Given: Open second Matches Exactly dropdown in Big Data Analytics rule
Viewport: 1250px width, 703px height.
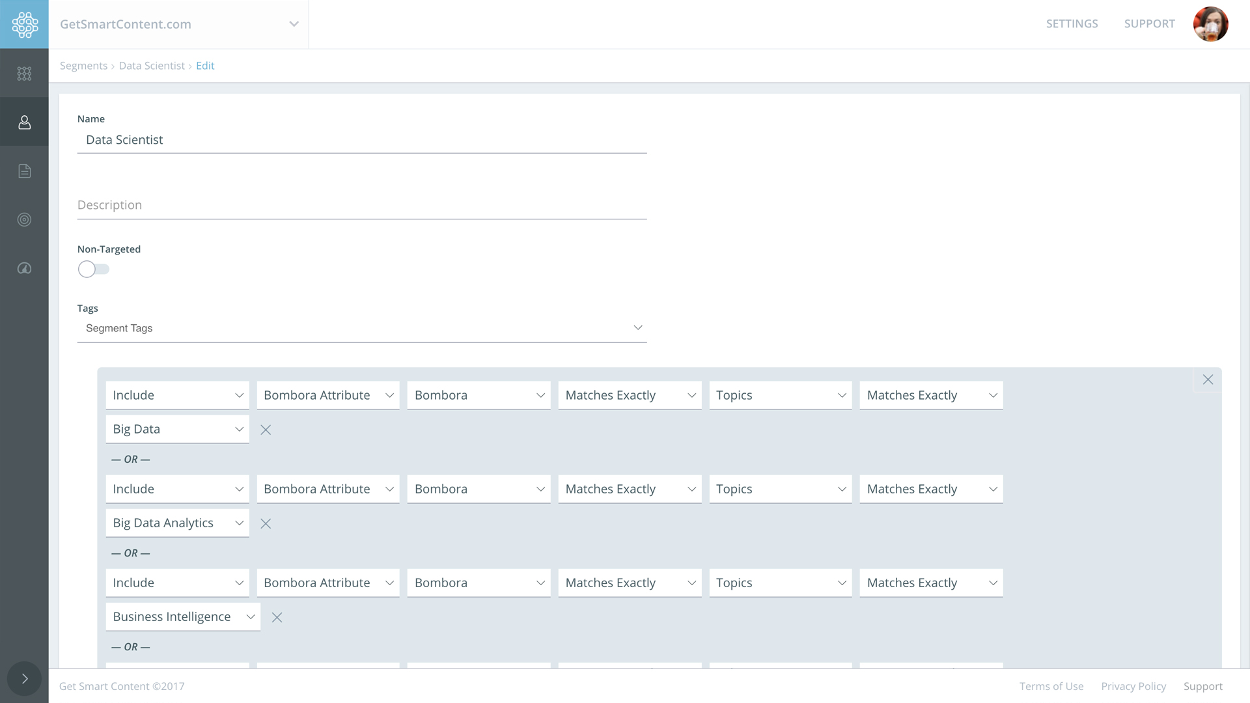Looking at the screenshot, I should pos(931,489).
